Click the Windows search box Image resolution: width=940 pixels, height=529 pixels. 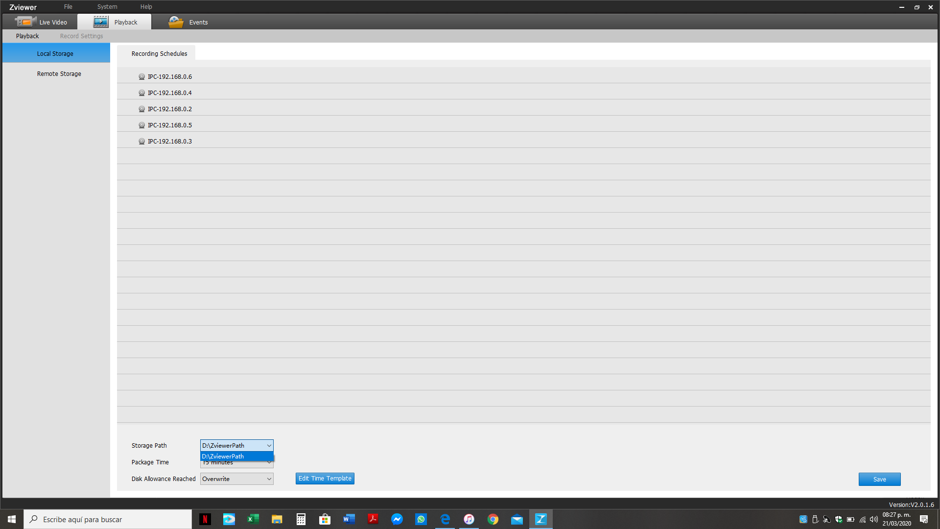click(108, 519)
